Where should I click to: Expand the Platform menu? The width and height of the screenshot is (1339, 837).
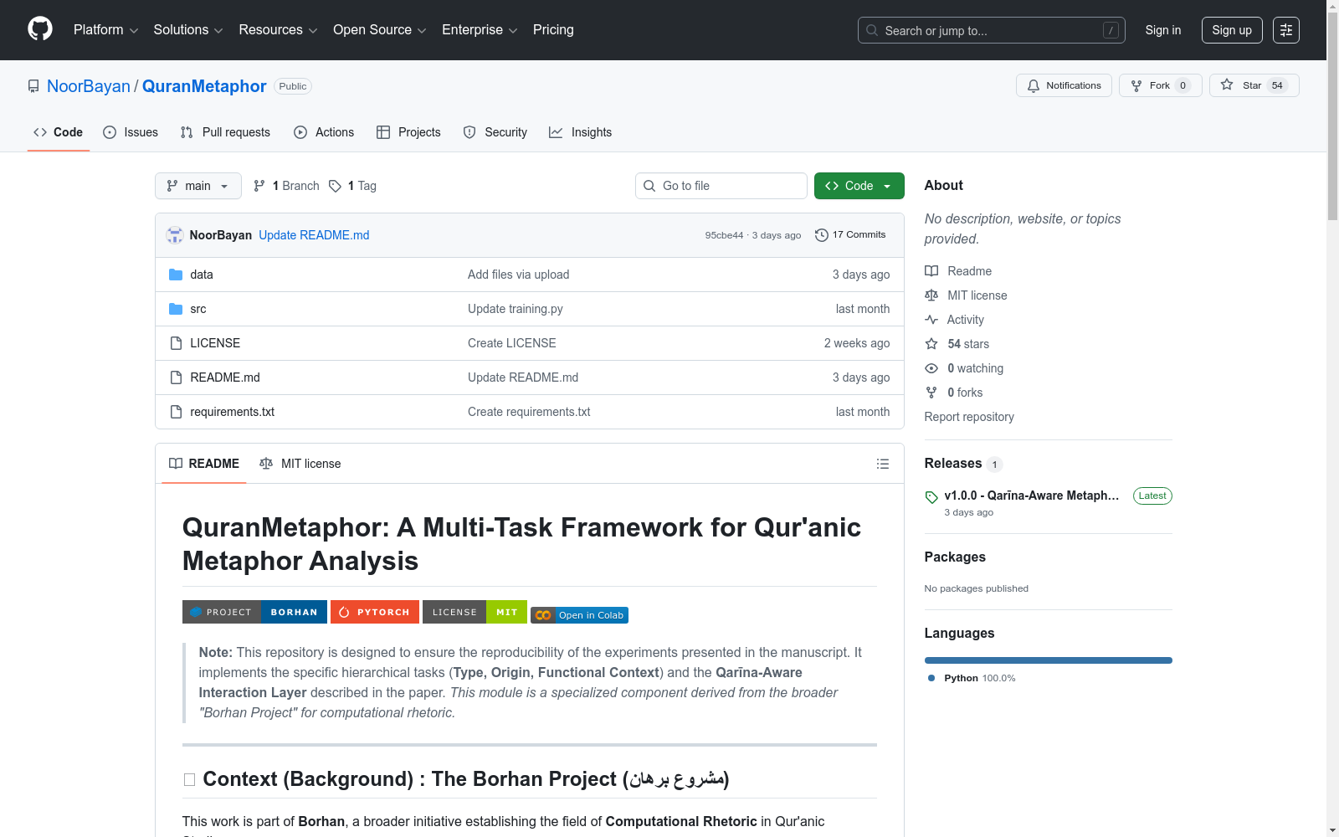106,30
